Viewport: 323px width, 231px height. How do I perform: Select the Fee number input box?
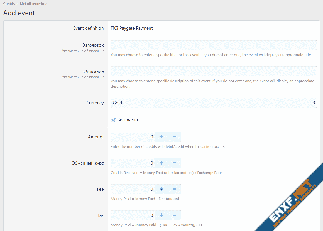133,189
